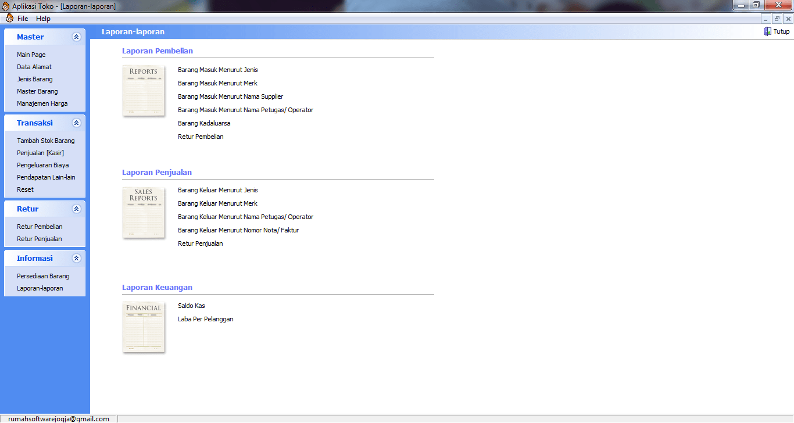Image resolution: width=794 pixels, height=423 pixels.
Task: Open the Barang Kadaluarsa report
Action: (x=204, y=124)
